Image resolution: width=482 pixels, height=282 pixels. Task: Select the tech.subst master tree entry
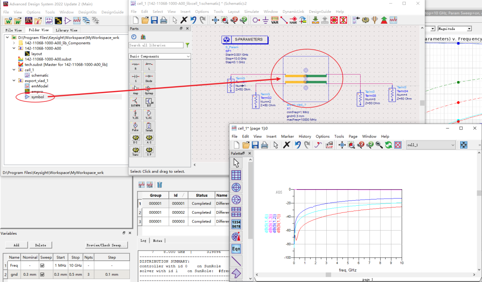pos(66,65)
